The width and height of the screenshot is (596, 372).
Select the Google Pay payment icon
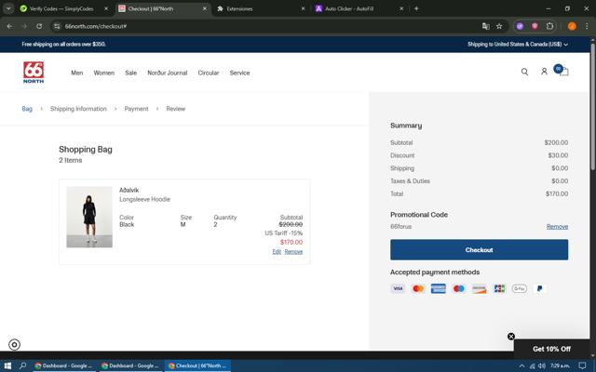[x=520, y=288]
